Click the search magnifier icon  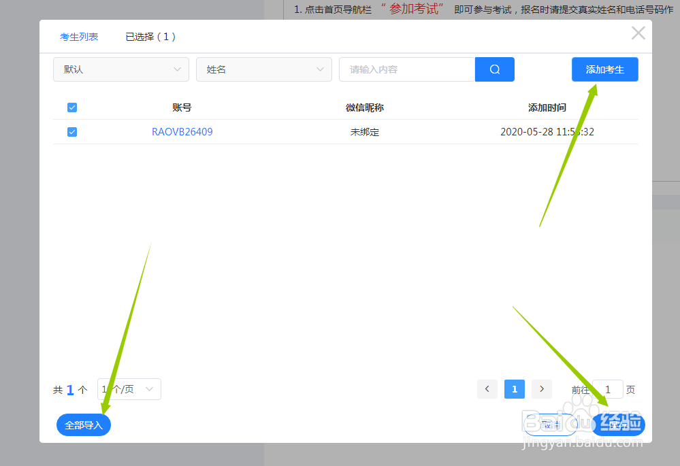(494, 69)
